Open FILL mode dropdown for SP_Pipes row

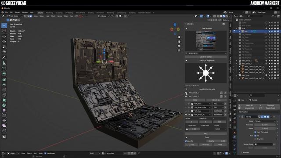click(x=218, y=104)
